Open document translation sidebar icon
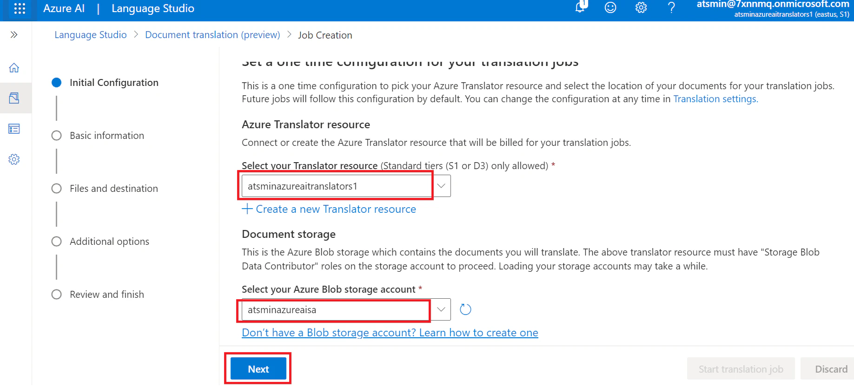 [x=14, y=98]
